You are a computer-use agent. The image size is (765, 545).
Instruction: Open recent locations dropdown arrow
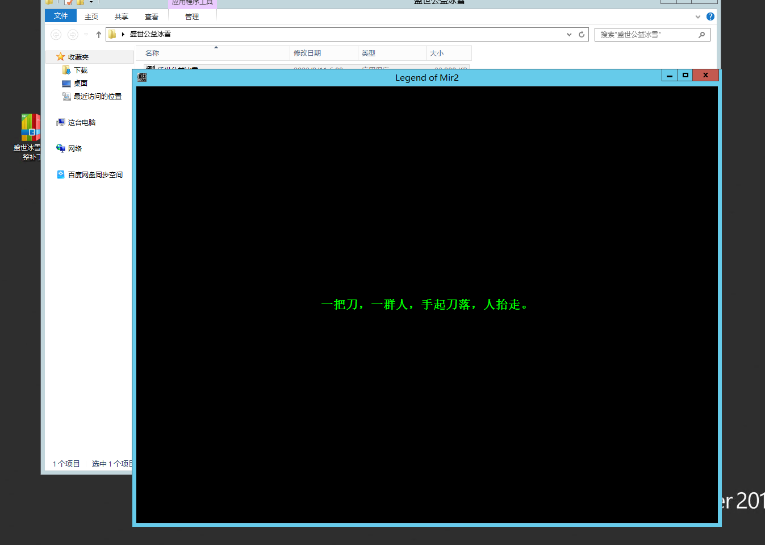pyautogui.click(x=86, y=35)
